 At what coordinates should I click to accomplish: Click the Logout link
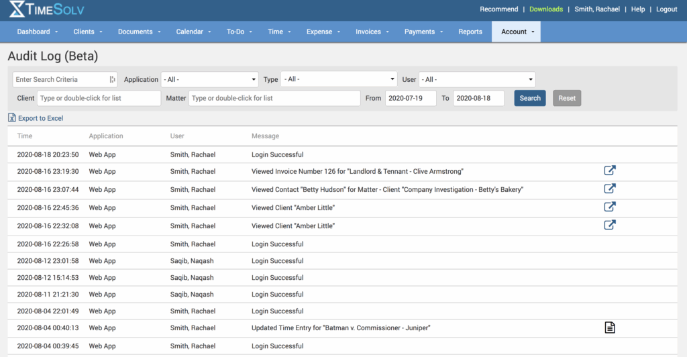coord(666,9)
